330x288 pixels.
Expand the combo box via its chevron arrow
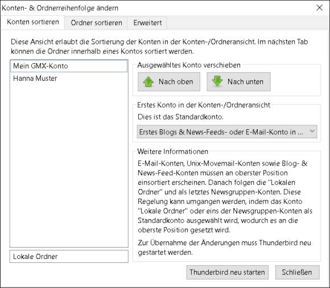(312, 131)
